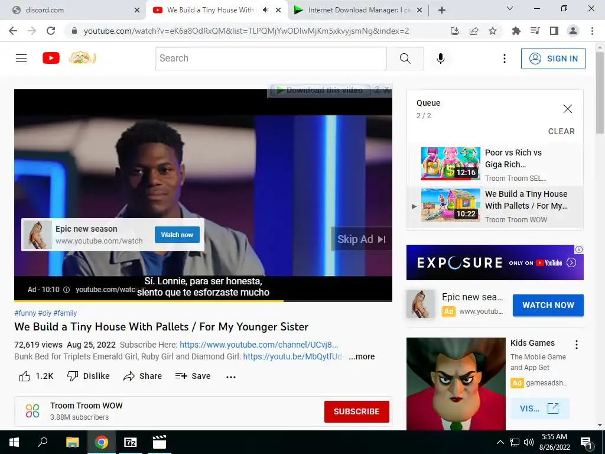This screenshot has height=454, width=605.
Task: Click the #diy hashtag
Action: coord(45,313)
